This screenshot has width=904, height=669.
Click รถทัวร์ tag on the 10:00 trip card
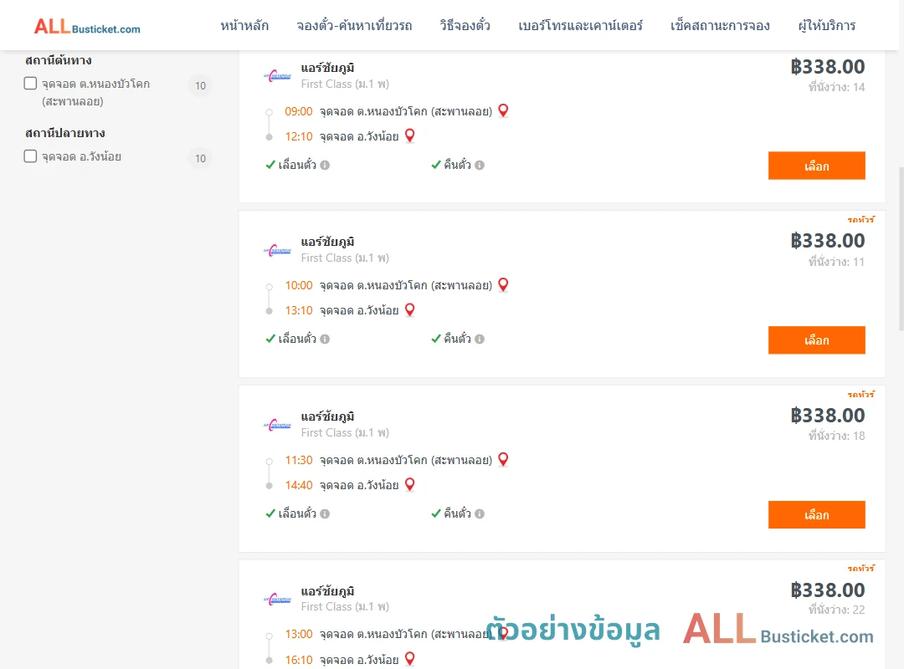point(860,220)
